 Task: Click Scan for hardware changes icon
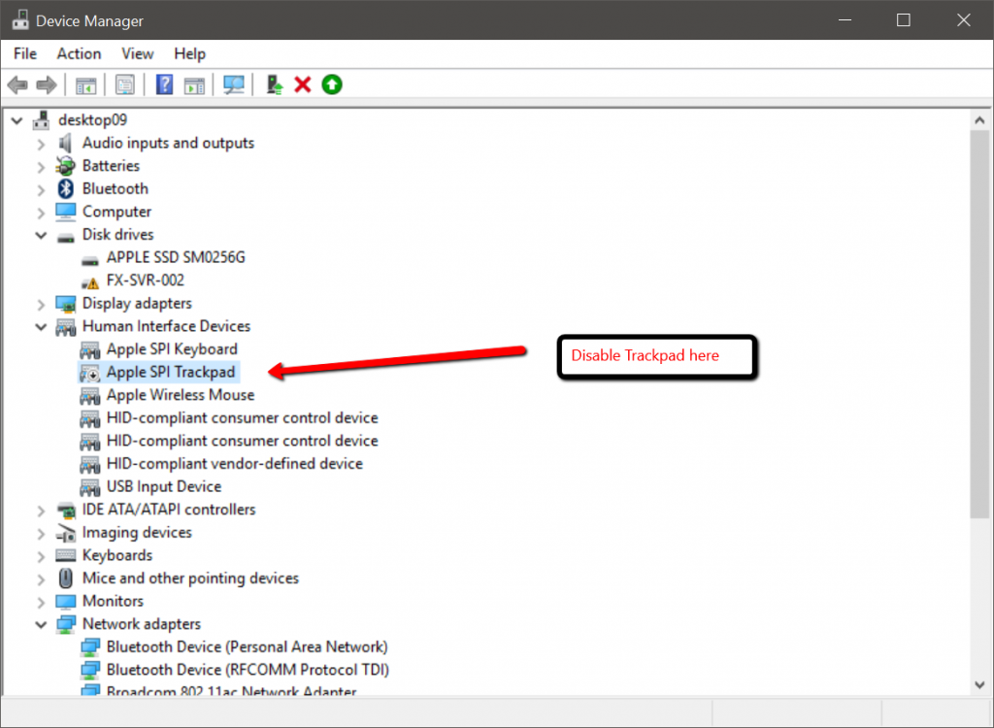[x=233, y=84]
